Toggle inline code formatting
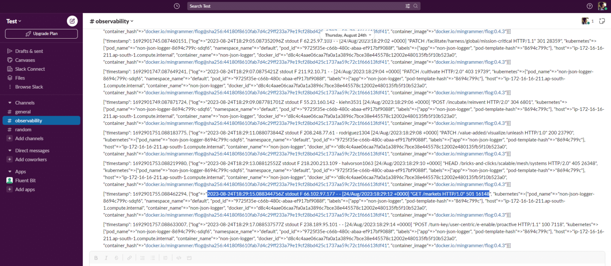 point(179,258)
